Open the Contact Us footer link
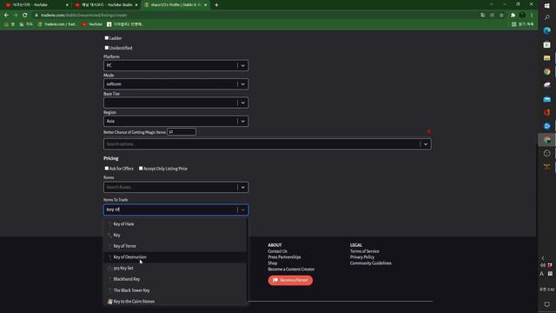This screenshot has height=313, width=556. coord(277,251)
